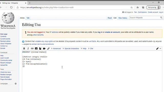Open the syntax highlighting pencil icon
This screenshot has width=164, height=92.
(48, 49)
